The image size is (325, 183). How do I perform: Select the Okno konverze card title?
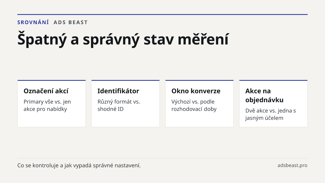pos(196,91)
